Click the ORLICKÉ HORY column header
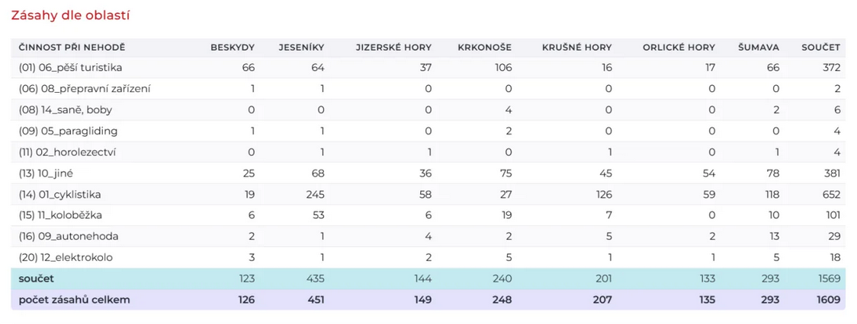This screenshot has height=324, width=857. coord(679,47)
